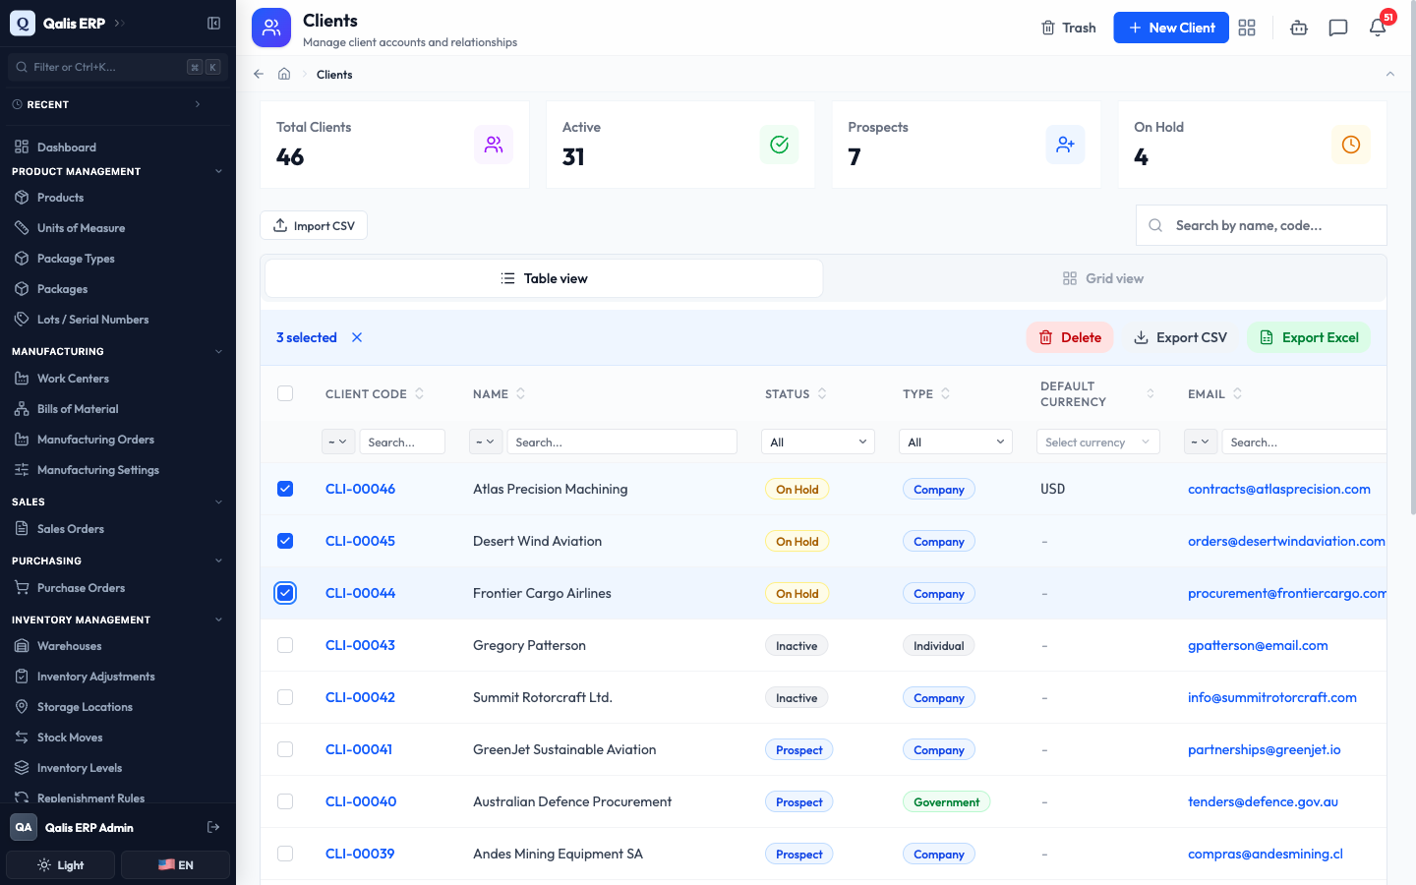Viewport: 1416px width, 885px height.
Task: Change language with the EN button
Action: [x=175, y=865]
